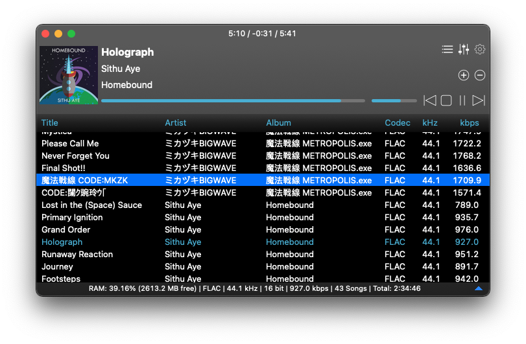Image resolution: width=526 pixels, height=344 pixels.
Task: Adjust the volume slider
Action: [x=394, y=100]
